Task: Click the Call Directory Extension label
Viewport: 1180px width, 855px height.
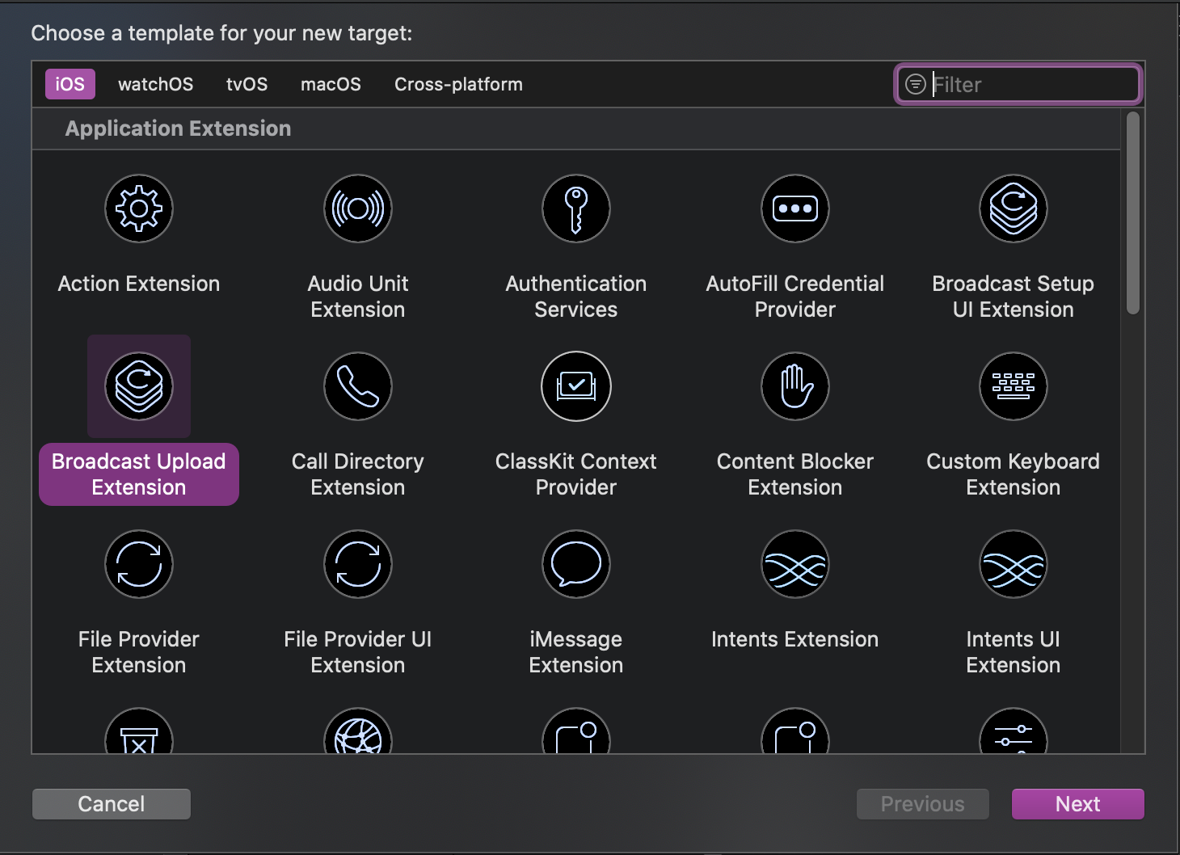Action: [x=358, y=474]
